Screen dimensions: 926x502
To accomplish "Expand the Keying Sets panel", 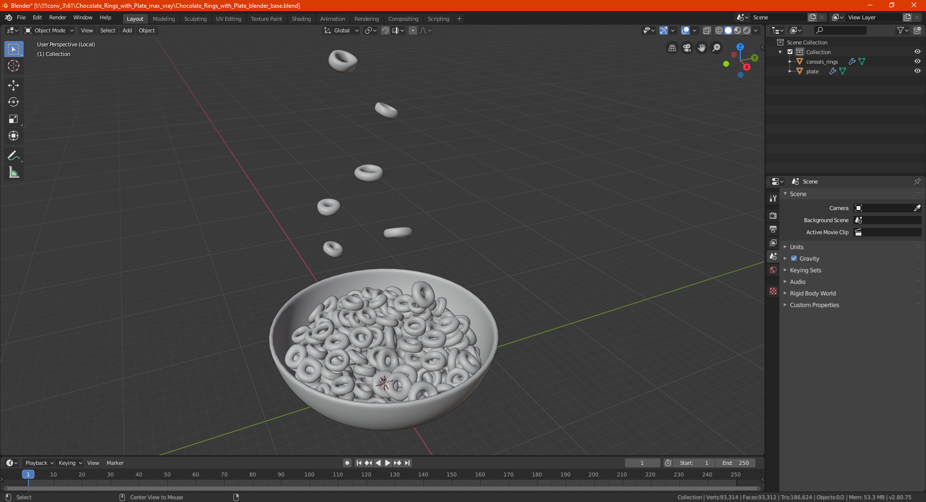I will pos(805,270).
